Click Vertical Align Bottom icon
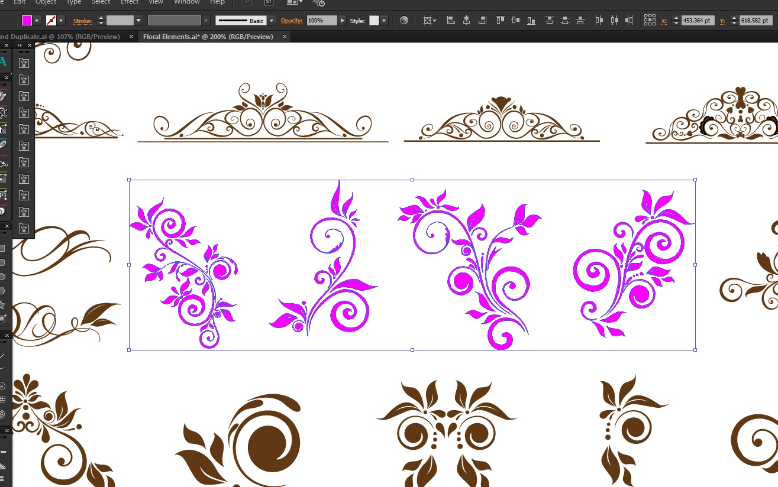 [x=531, y=21]
